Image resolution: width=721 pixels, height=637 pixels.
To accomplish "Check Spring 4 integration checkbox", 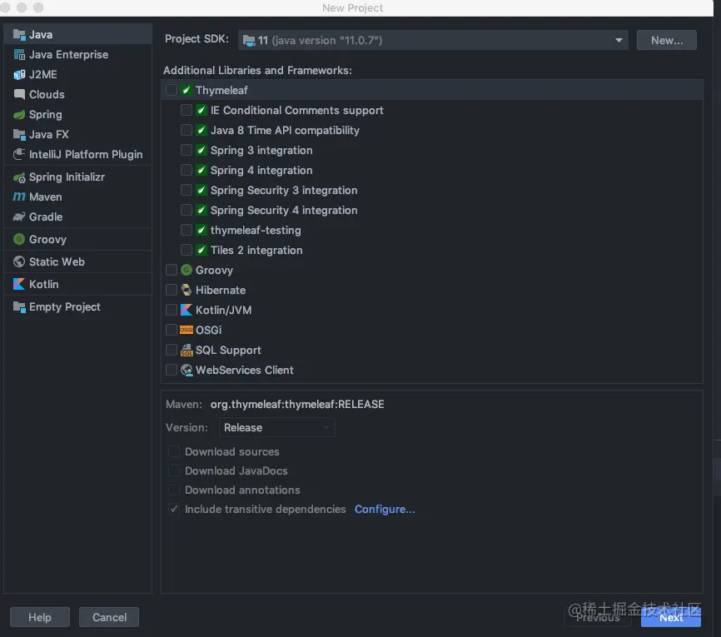I will pos(186,170).
